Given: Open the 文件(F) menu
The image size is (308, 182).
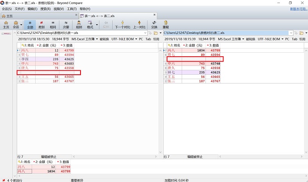Looking at the screenshot, I should point(20,9).
